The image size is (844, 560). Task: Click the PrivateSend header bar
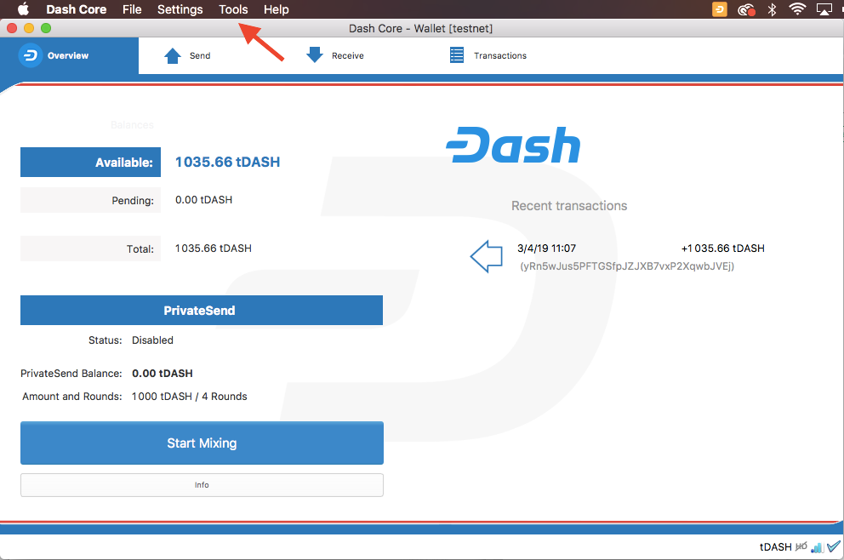pos(202,310)
